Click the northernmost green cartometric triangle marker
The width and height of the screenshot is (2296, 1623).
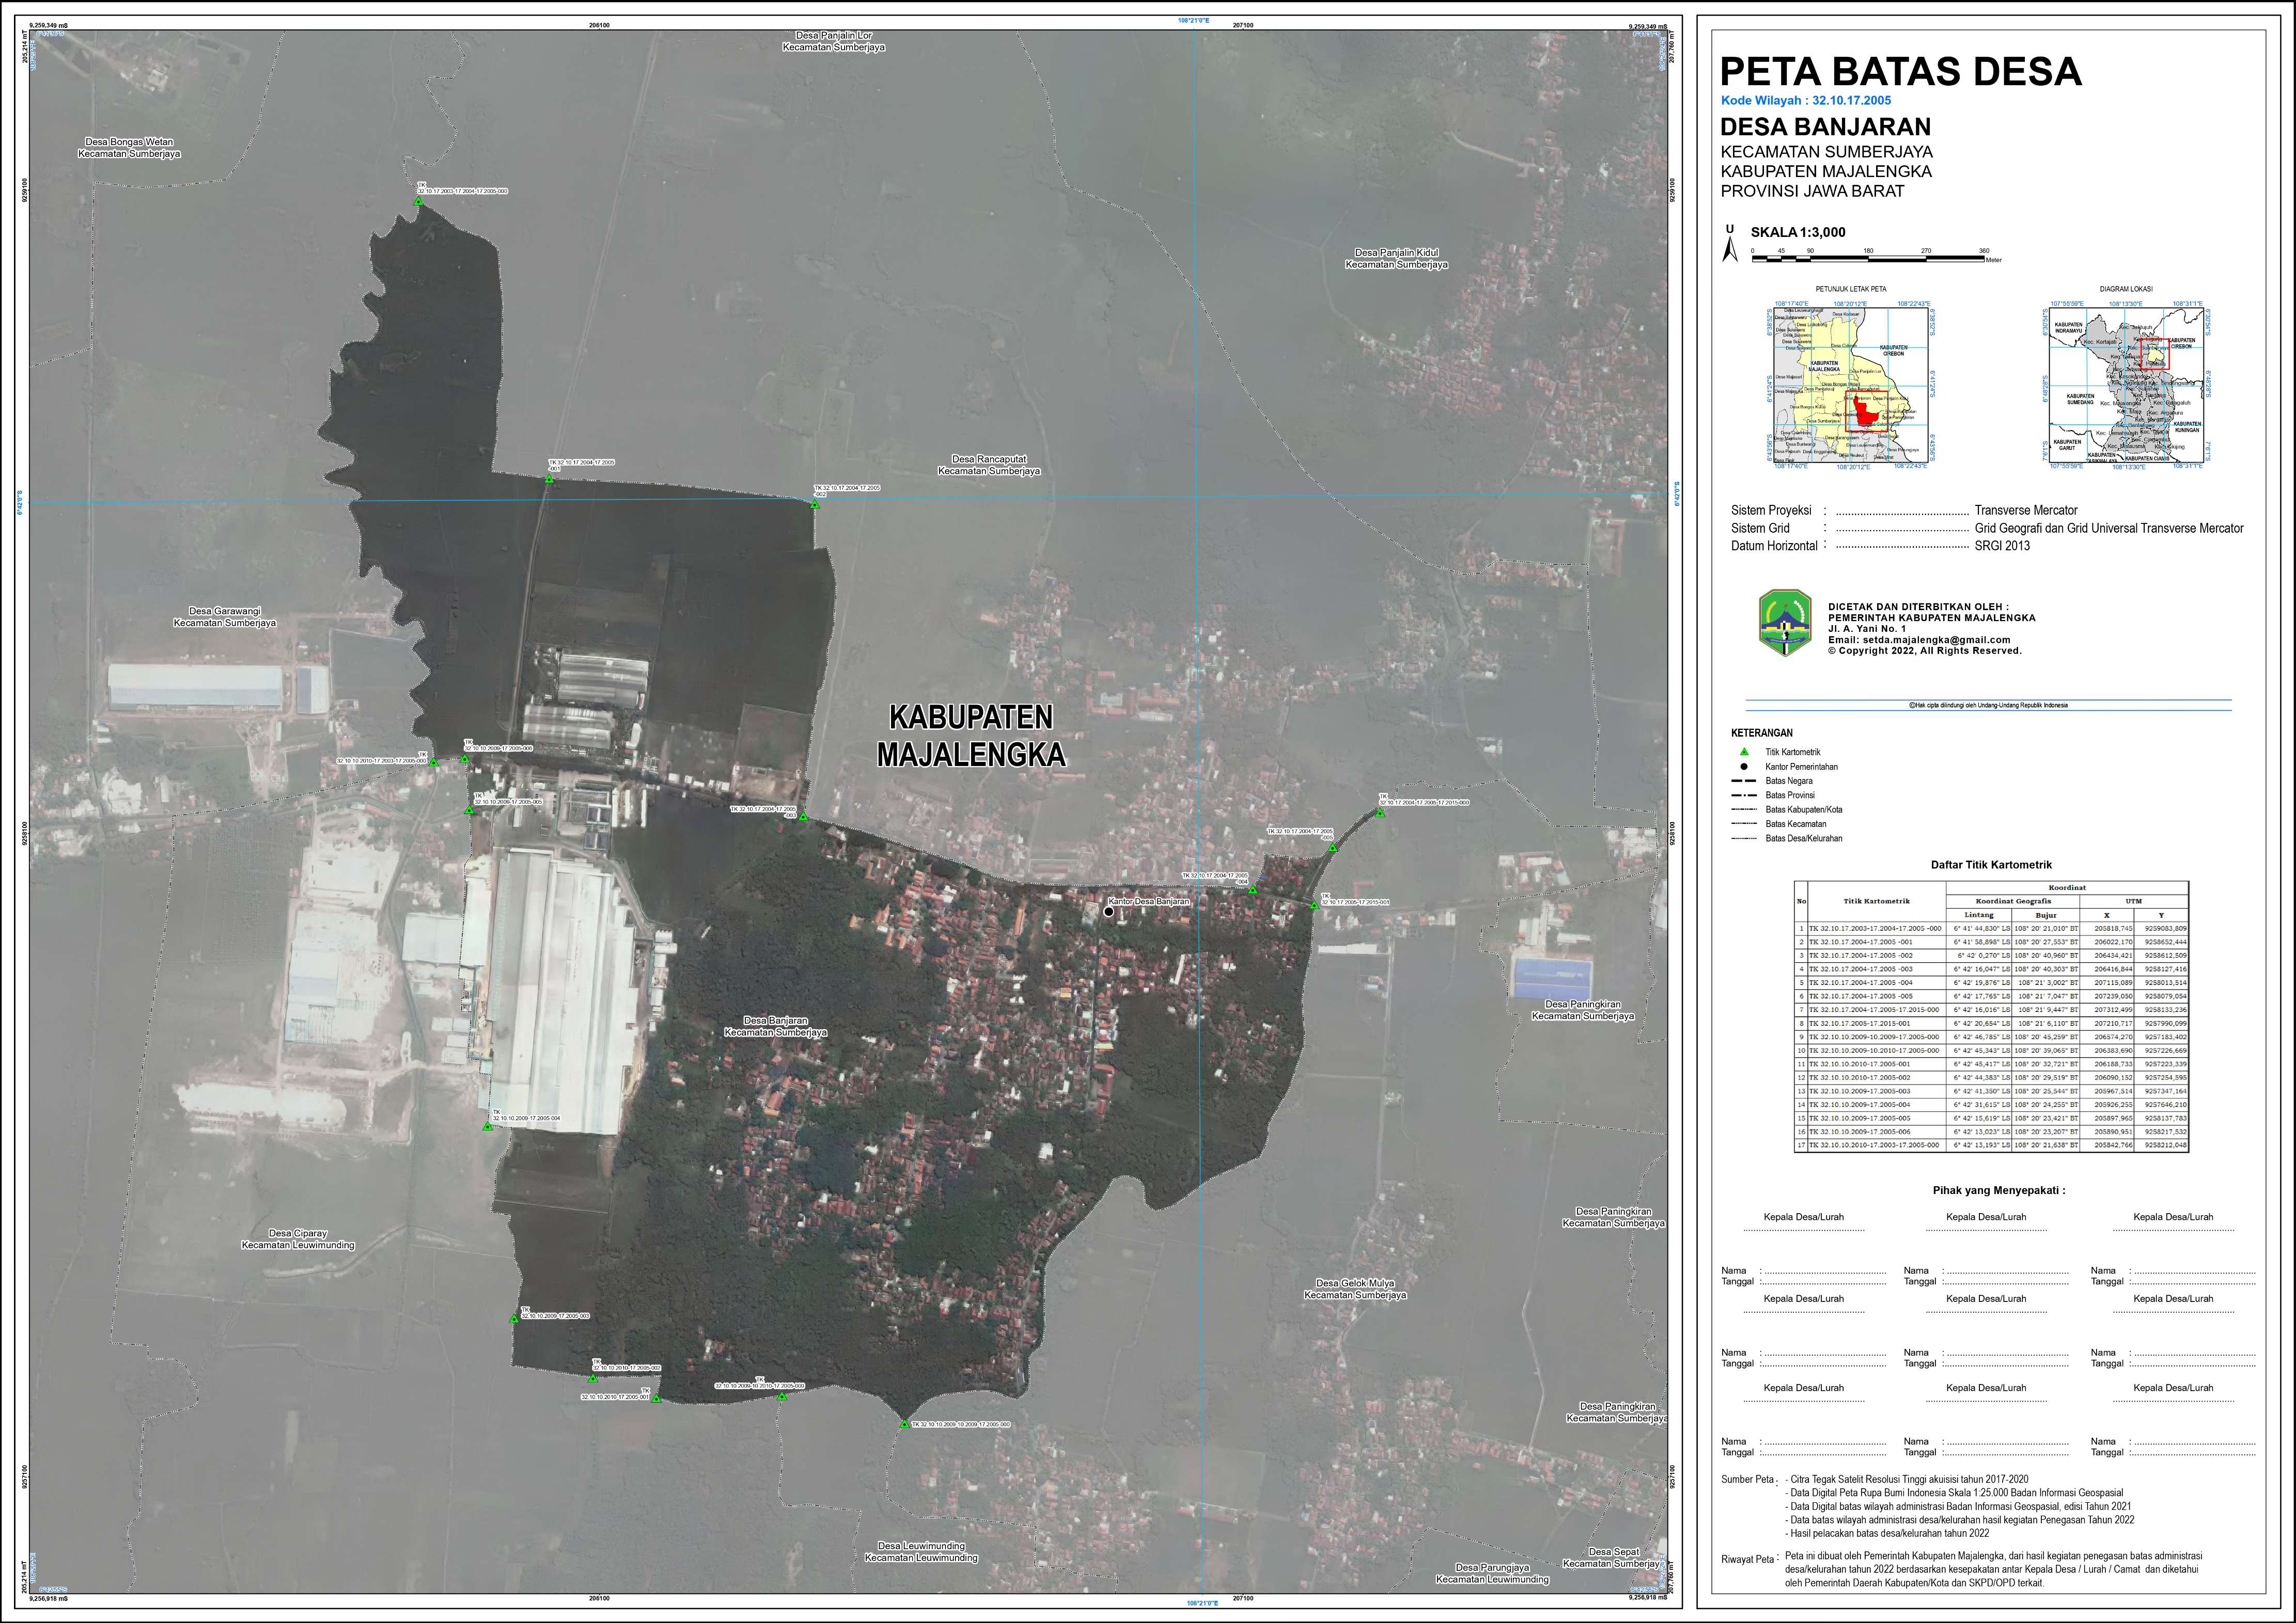pos(419,201)
